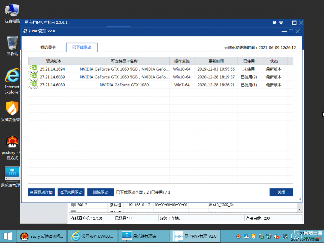Click the 关闭 button
324x243 pixels.
281,192
